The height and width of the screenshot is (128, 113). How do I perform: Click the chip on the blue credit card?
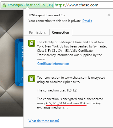(23, 64)
